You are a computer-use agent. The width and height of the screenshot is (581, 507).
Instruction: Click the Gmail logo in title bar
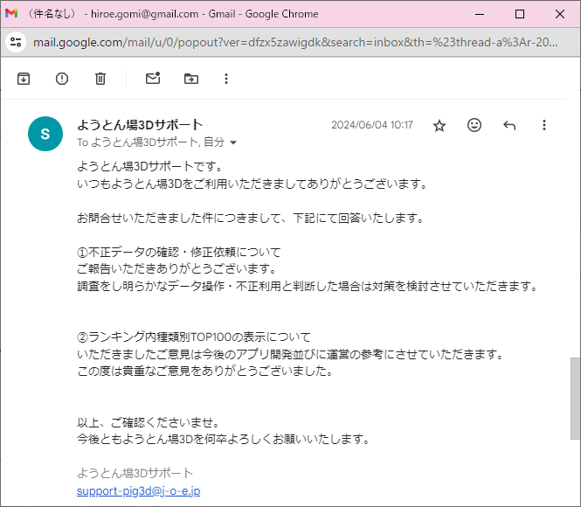click(x=11, y=13)
